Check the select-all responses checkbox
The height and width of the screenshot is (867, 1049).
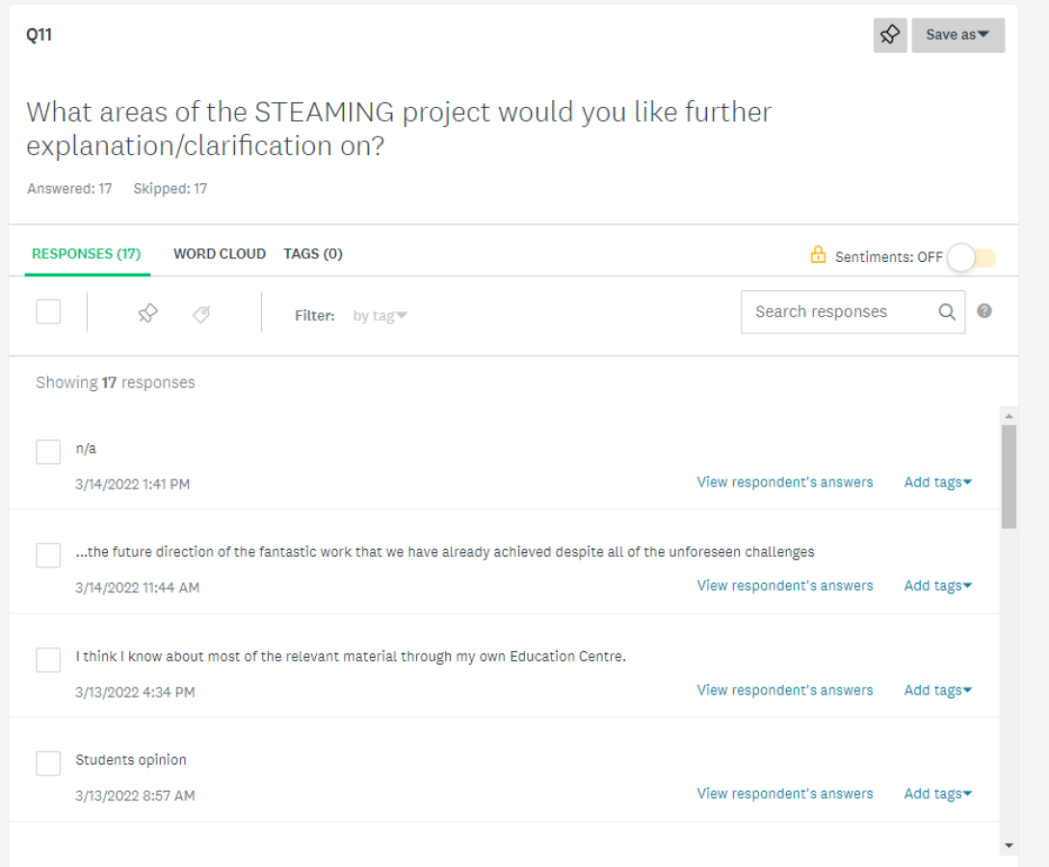tap(48, 312)
